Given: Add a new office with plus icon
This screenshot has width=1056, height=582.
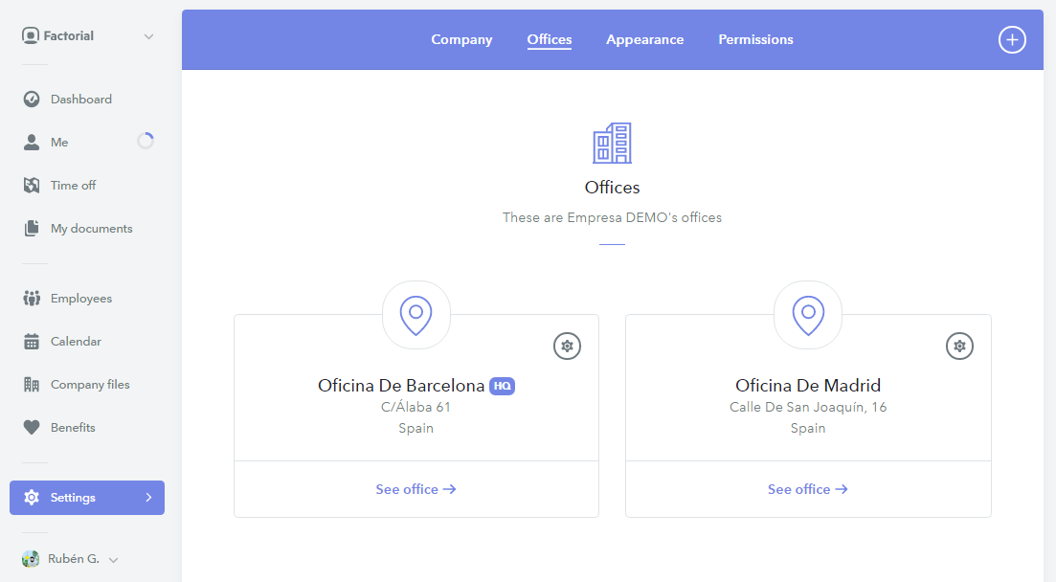Looking at the screenshot, I should coord(1012,40).
